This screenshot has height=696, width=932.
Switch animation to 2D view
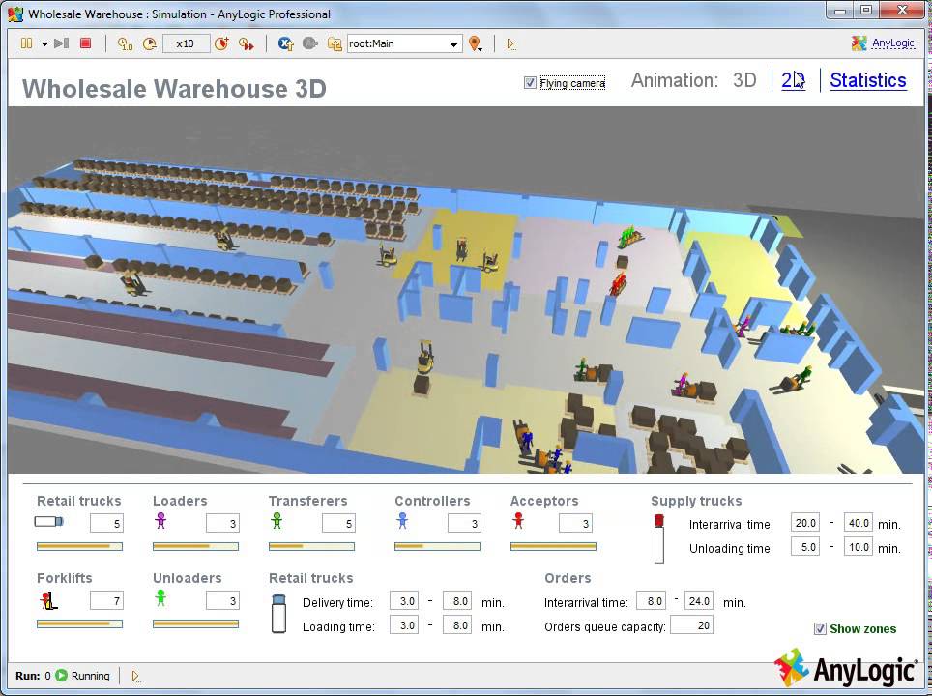point(793,80)
